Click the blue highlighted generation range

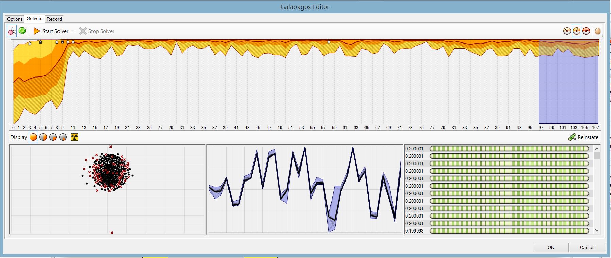pyautogui.click(x=568, y=82)
